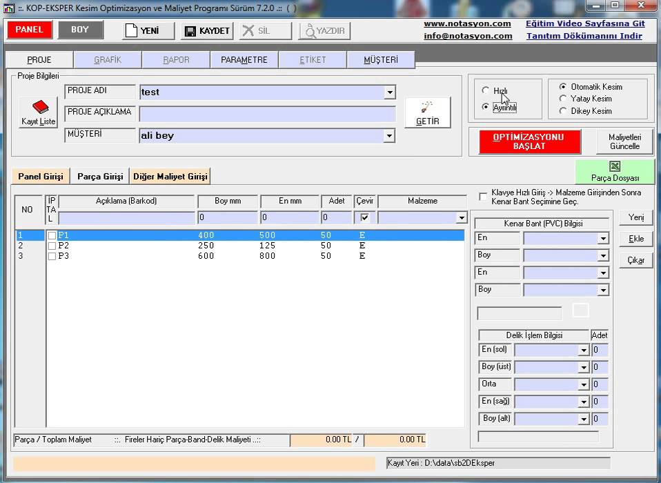Click the KAYDET floppy disk save button
The width and height of the screenshot is (661, 483).
[x=207, y=31]
